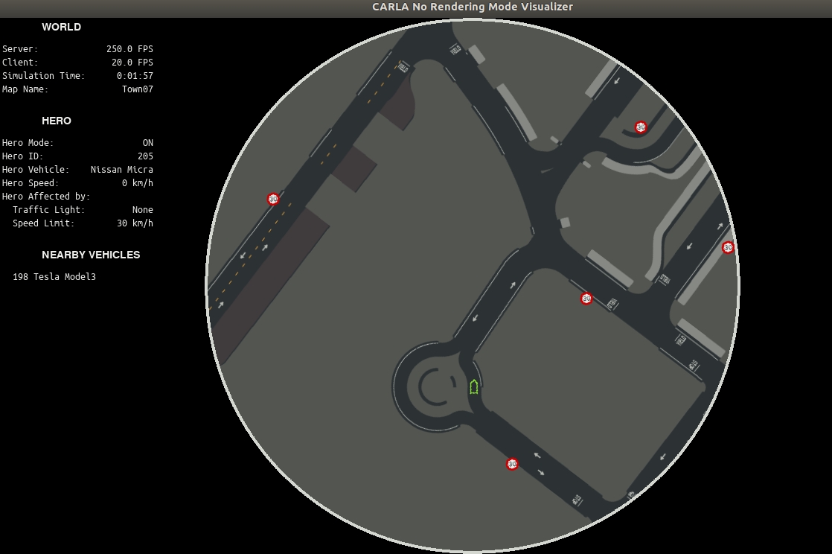Screen dimensions: 832x554
Task: Click the CARLA No Rendering Mode Visualizer title
Action: (473, 7)
